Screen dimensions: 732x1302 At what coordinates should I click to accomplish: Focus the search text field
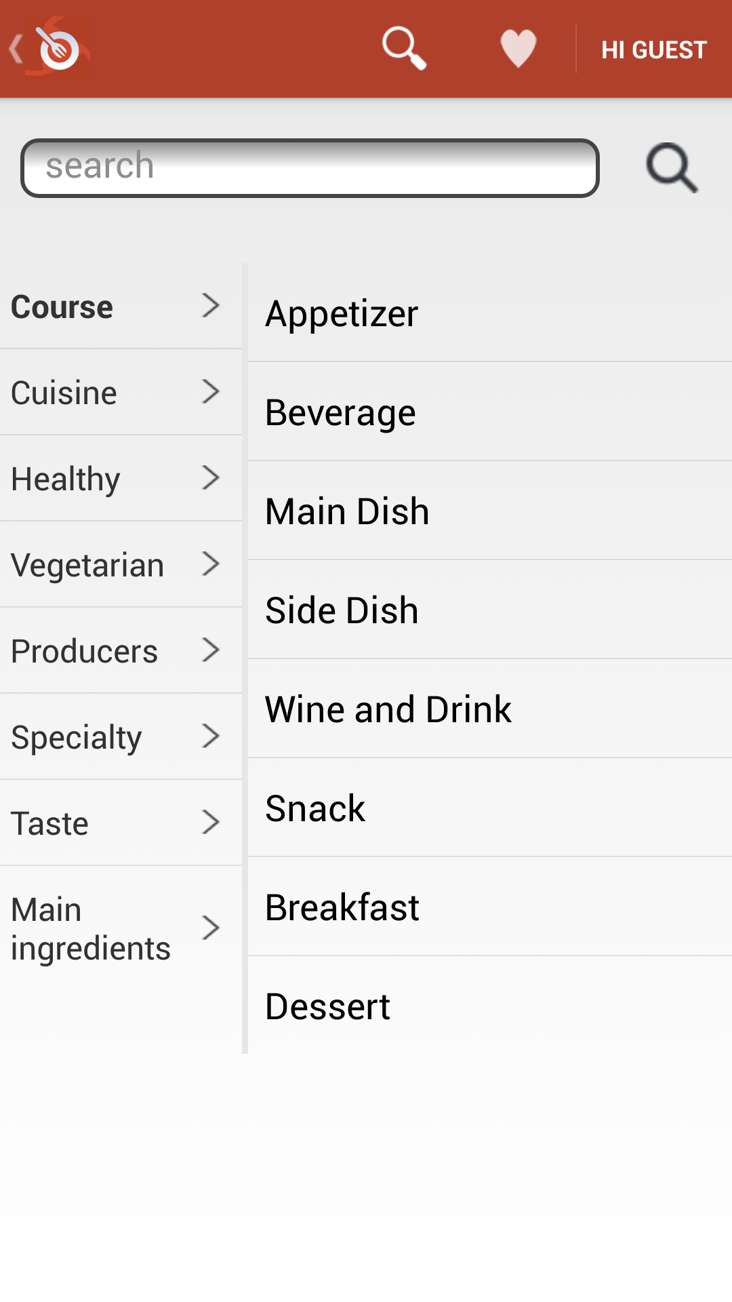pyautogui.click(x=310, y=168)
